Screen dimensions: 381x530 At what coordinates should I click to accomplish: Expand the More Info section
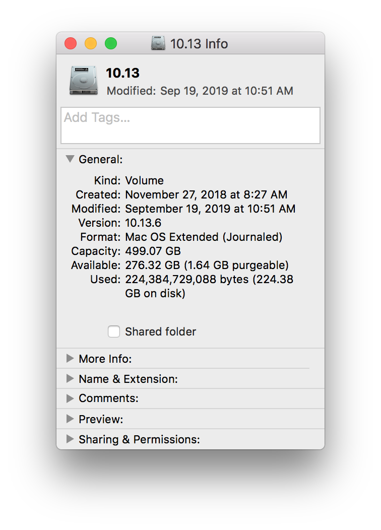tap(70, 359)
